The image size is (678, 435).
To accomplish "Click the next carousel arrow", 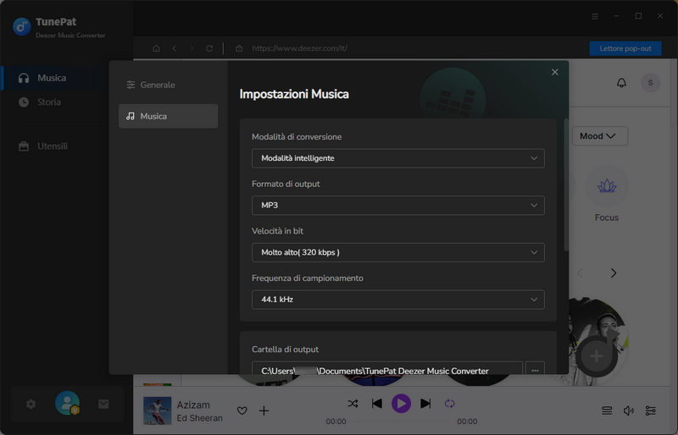I will click(x=613, y=273).
